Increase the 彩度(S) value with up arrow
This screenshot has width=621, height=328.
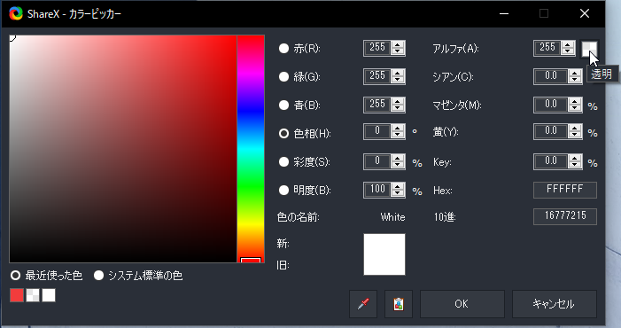pos(398,158)
